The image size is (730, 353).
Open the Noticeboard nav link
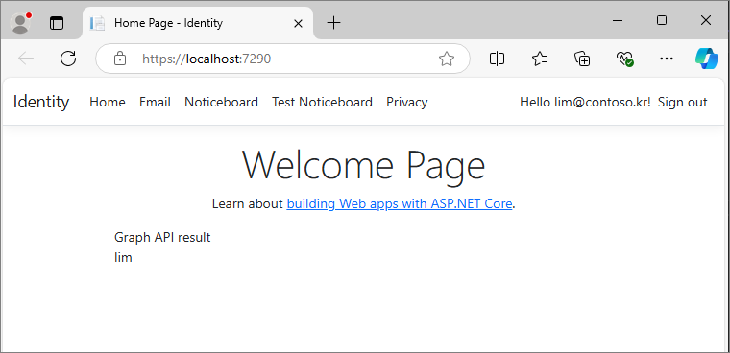click(x=221, y=102)
